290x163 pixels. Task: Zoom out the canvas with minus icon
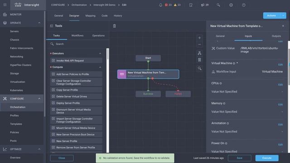pos(199,44)
